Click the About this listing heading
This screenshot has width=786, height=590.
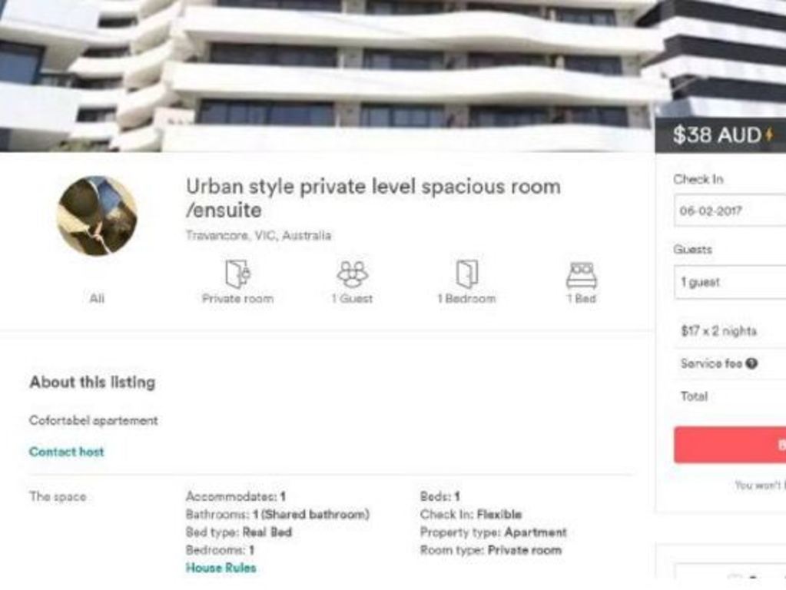[93, 383]
